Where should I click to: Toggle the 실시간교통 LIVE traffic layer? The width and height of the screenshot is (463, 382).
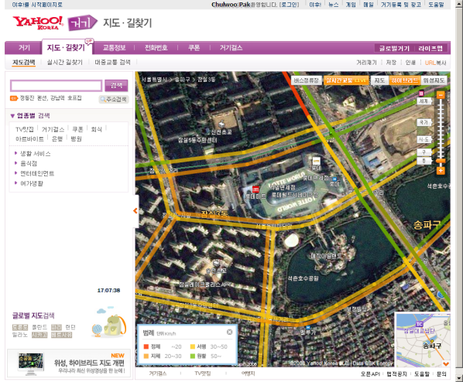click(346, 80)
